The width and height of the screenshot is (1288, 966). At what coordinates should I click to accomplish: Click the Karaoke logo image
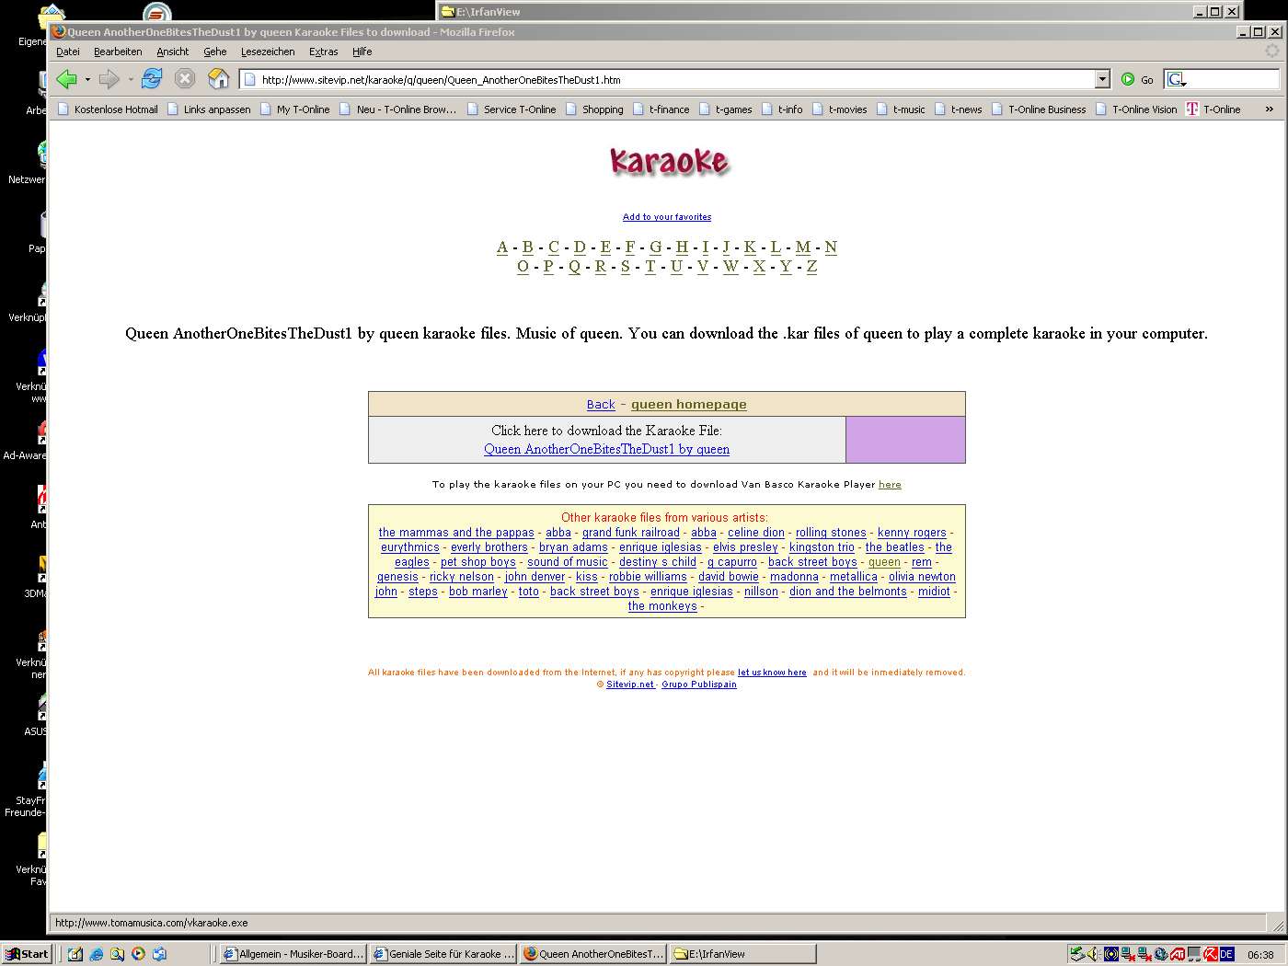point(669,161)
